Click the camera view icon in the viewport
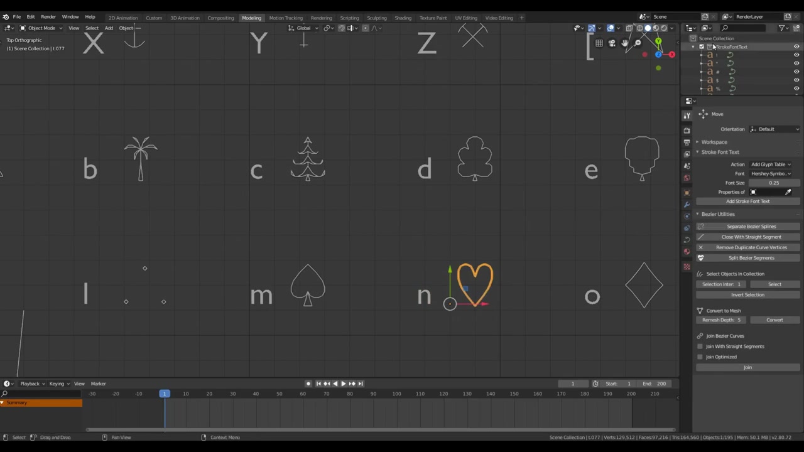Image resolution: width=804 pixels, height=452 pixels. [x=612, y=43]
